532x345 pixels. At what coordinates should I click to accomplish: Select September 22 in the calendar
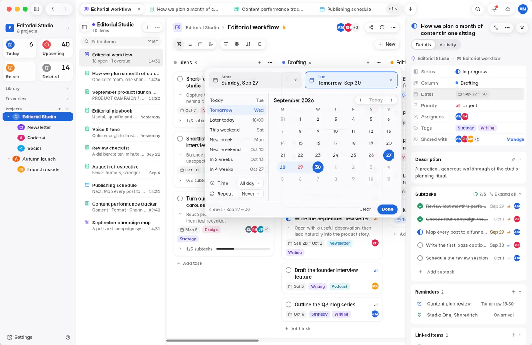pyautogui.click(x=300, y=155)
